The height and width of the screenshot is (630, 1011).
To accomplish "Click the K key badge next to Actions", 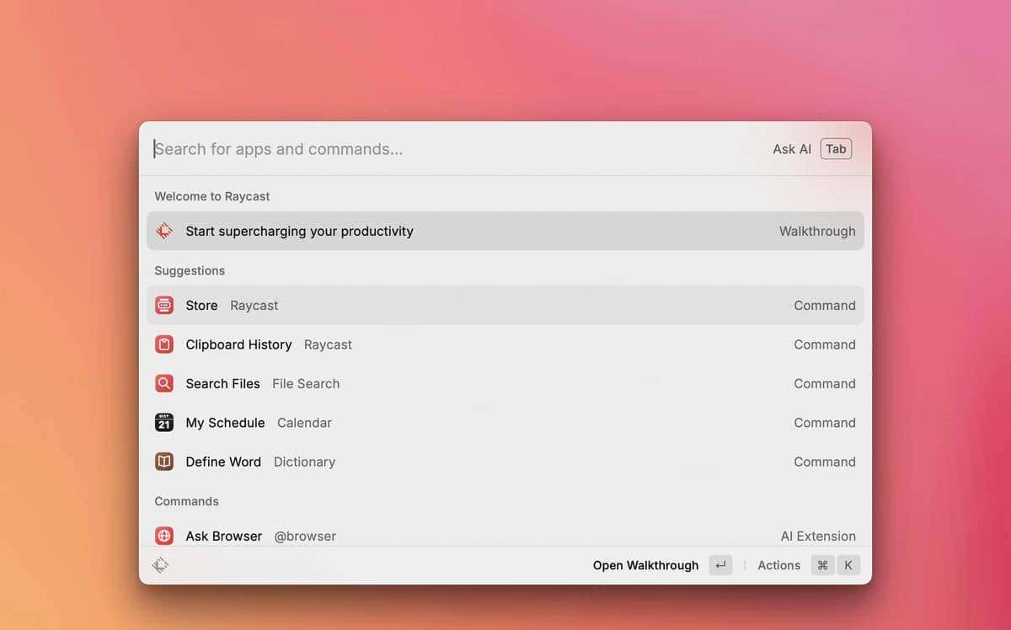I will (848, 565).
